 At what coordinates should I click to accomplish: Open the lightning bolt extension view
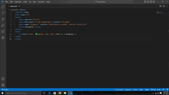3,37
